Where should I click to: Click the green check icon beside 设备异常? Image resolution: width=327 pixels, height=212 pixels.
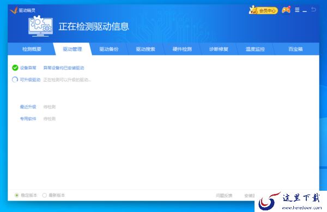click(15, 68)
